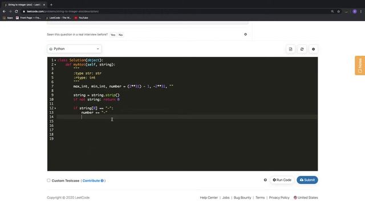Viewport: 365px width, 205px height.
Task: Click the code template document icon
Action: pyautogui.click(x=290, y=49)
